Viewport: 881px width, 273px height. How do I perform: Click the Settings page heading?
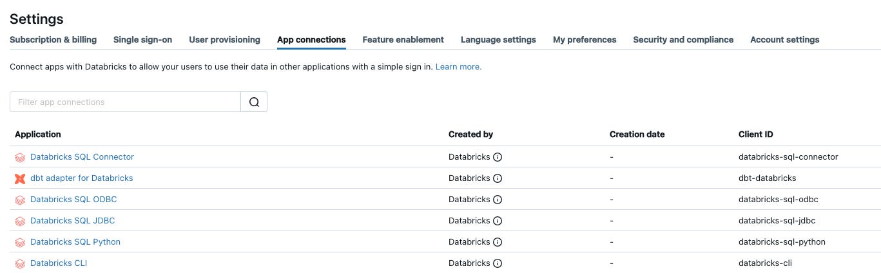click(x=37, y=19)
